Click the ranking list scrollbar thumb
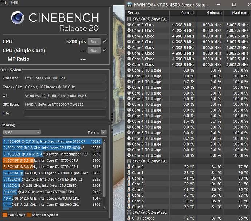This screenshot has height=221, width=251. coord(104,169)
